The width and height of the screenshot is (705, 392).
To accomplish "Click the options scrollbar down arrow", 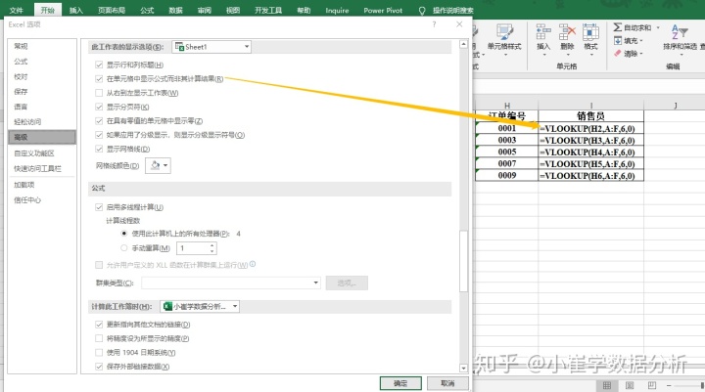I will tap(463, 369).
